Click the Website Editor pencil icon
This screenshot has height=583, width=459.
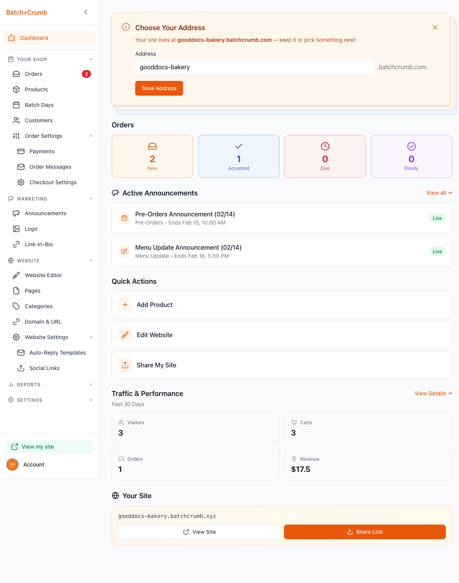[x=16, y=275]
